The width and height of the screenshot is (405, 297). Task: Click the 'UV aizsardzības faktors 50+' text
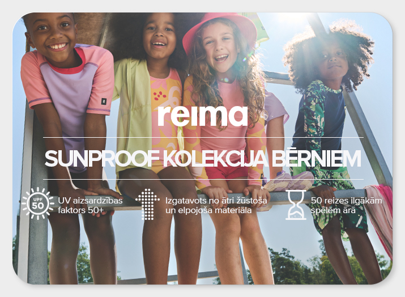[x=90, y=205]
